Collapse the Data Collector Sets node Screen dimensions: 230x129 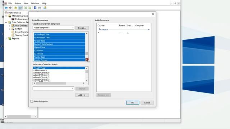[x=6, y=22]
